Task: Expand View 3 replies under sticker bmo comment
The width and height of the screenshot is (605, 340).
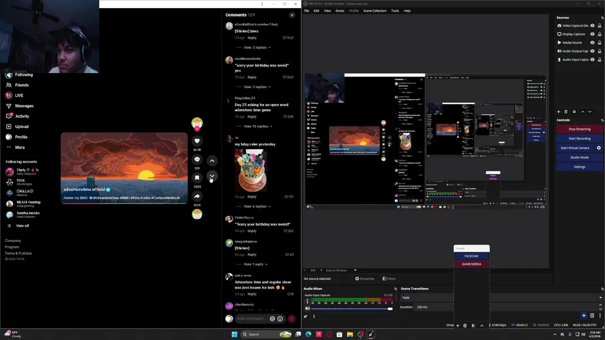Action: tap(257, 47)
